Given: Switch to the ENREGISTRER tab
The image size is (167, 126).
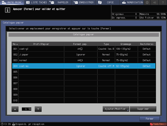Looking at the screenshot, I should click(84, 2).
